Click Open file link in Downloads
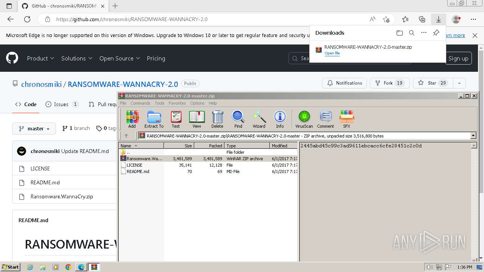 pos(332,53)
